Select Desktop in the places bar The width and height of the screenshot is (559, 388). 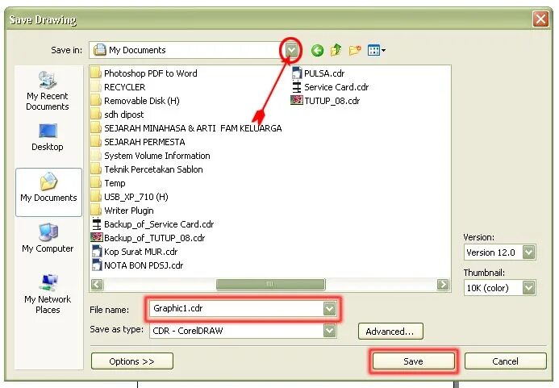point(48,138)
